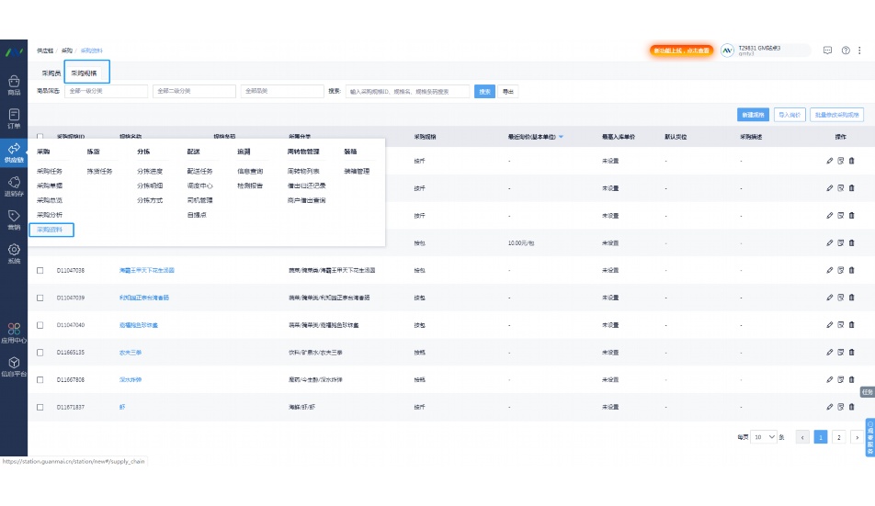Image resolution: width=875 pixels, height=506 pixels.
Task: Switch to the 采购员 tab
Action: [51, 72]
